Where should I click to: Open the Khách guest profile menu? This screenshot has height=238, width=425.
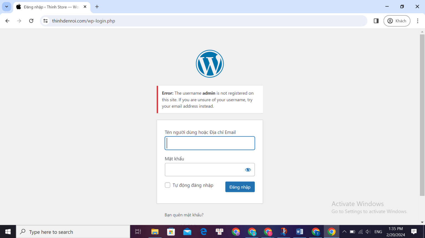(397, 21)
